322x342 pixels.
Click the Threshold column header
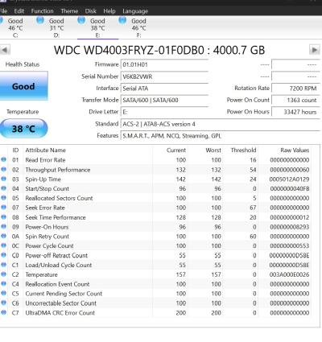click(243, 150)
